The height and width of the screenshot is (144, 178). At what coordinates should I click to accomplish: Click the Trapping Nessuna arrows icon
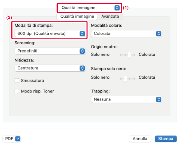coord(159,99)
